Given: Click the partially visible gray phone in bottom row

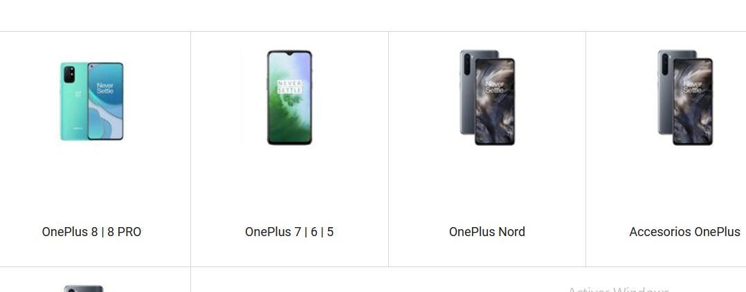Looking at the screenshot, I should (84, 289).
